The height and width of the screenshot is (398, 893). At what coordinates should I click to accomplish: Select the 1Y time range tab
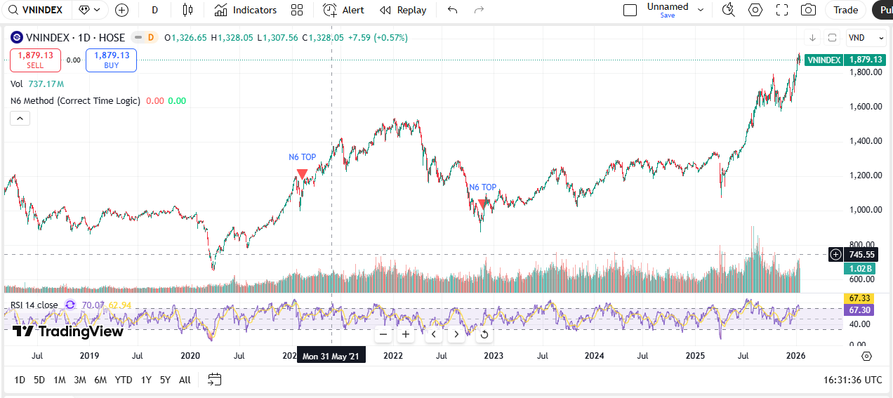[x=146, y=380]
